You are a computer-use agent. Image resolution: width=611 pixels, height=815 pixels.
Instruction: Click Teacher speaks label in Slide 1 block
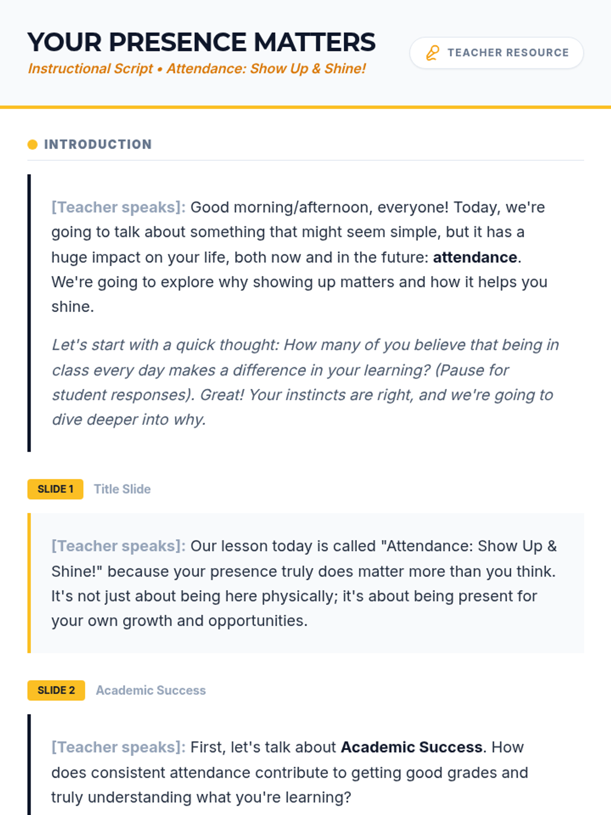coord(118,546)
